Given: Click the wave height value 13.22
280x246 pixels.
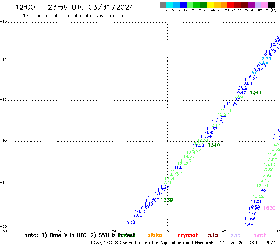Looking at the screenshot, I should point(258,196).
